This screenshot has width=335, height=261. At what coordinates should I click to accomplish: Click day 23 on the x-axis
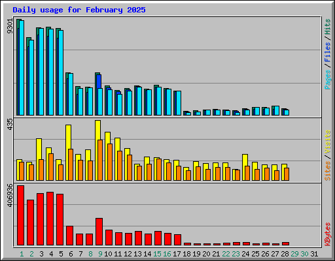[236, 254]
